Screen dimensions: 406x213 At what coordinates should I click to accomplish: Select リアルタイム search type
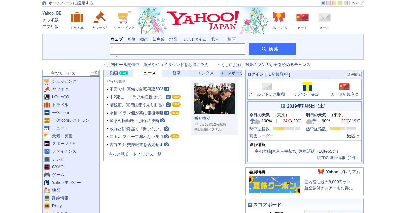pos(194,39)
